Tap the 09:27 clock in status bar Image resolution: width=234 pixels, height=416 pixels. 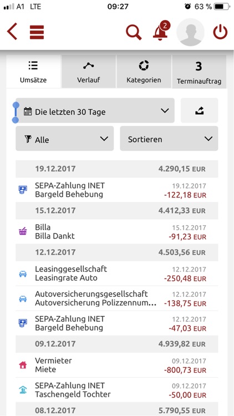(118, 7)
